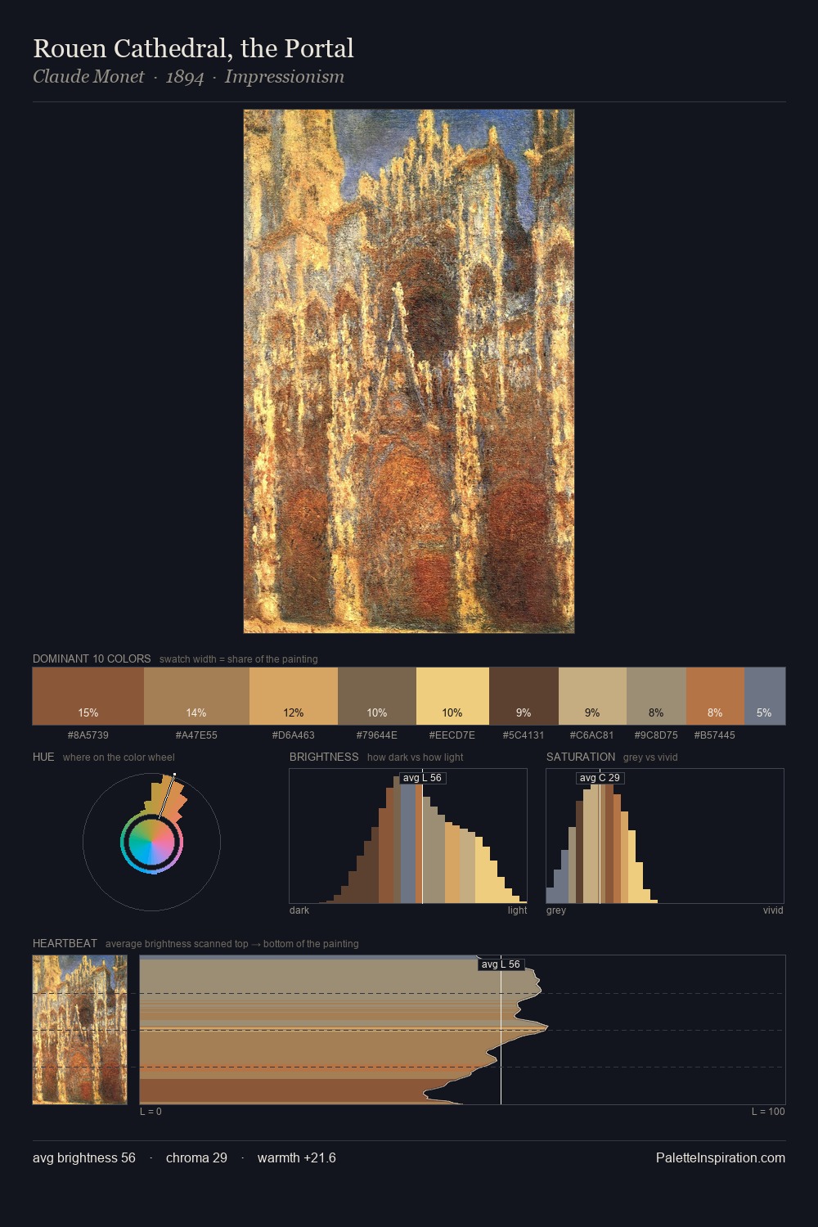Click 'how dark vs how light' caption
This screenshot has height=1227, width=818.
[x=415, y=757]
